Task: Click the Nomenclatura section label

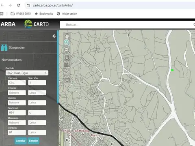Action: (11, 60)
